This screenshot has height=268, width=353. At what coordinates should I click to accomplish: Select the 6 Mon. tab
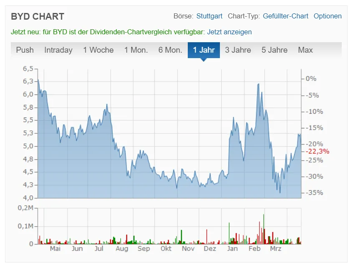[170, 50]
